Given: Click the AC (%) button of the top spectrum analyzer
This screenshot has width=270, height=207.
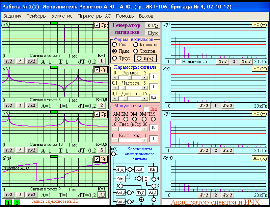Looking at the screenshot, I should click(260, 24).
